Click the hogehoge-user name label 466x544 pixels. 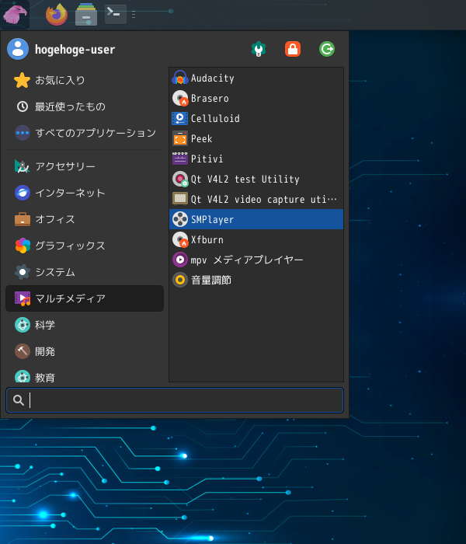(x=75, y=49)
